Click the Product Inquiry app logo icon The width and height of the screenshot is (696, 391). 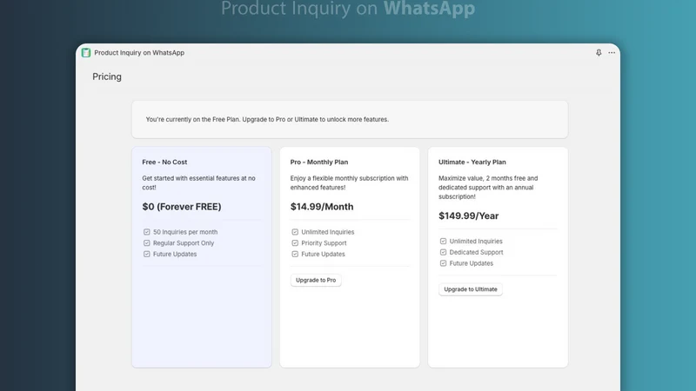point(85,53)
